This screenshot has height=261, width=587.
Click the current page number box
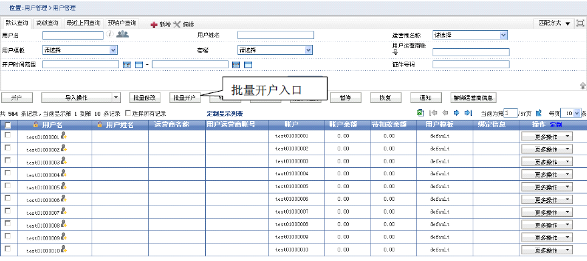tap(511, 113)
